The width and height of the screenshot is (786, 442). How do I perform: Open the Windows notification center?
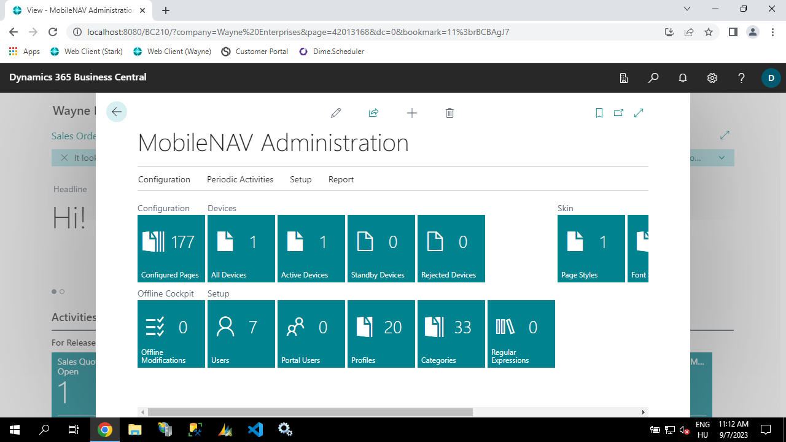point(766,430)
